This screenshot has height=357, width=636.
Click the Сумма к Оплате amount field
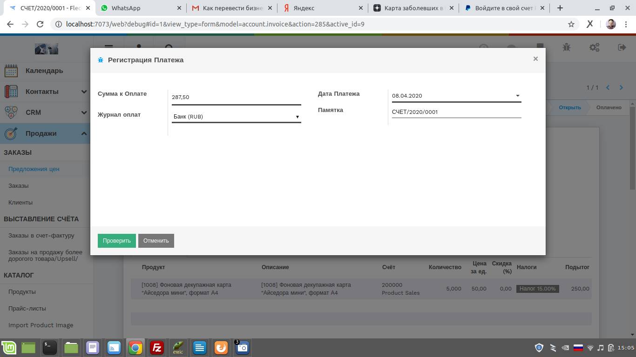(x=236, y=97)
